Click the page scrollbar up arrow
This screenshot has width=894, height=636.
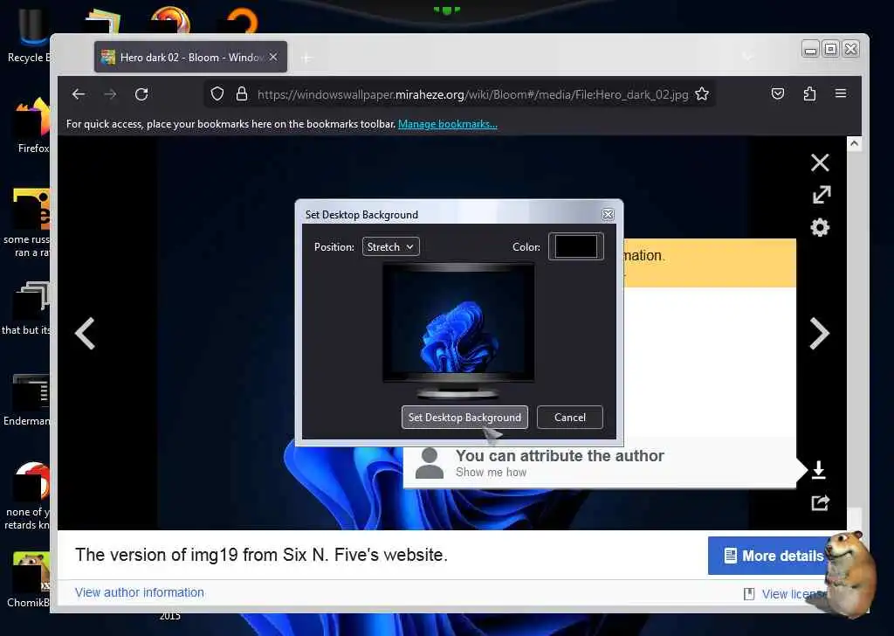pyautogui.click(x=854, y=144)
